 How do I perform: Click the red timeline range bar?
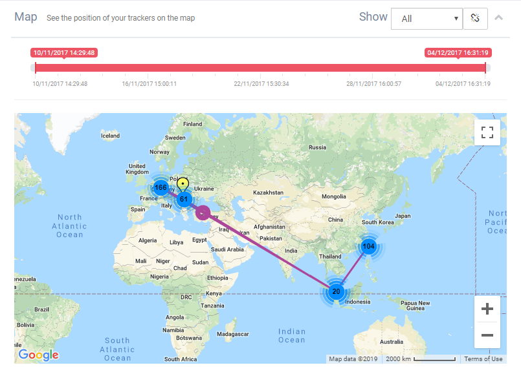[259, 68]
